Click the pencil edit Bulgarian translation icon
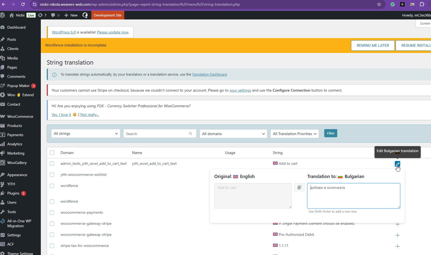 397,164
